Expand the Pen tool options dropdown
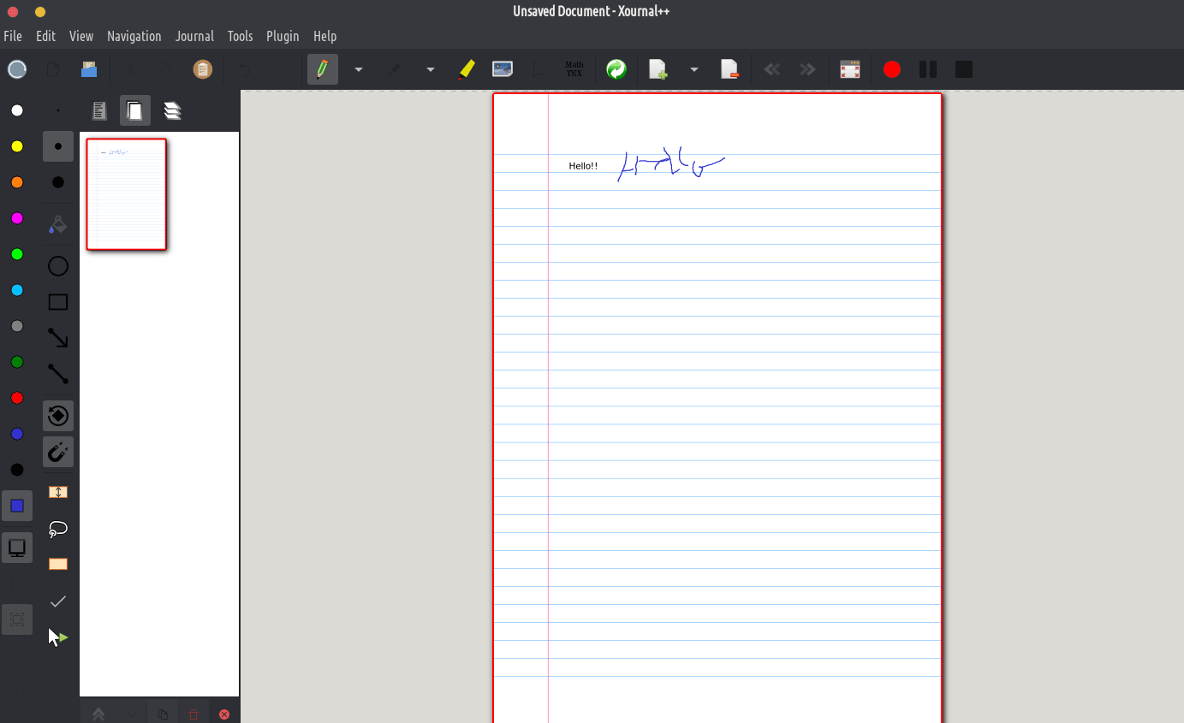Viewport: 1184px width, 723px height. point(359,69)
